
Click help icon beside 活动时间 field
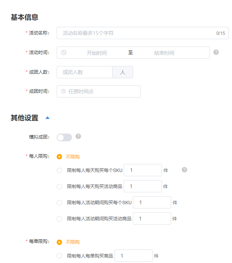point(216,52)
